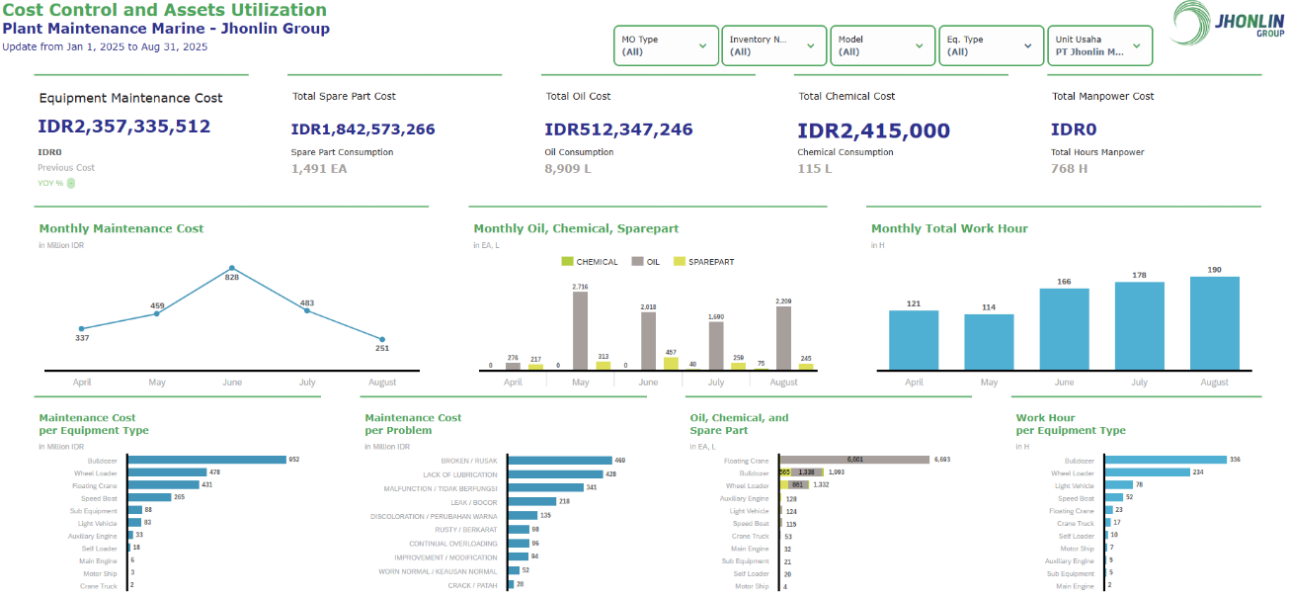Viewport: 1289px width, 599px height.
Task: Click the BROKEN / RUSAK problem bar
Action: (560, 461)
